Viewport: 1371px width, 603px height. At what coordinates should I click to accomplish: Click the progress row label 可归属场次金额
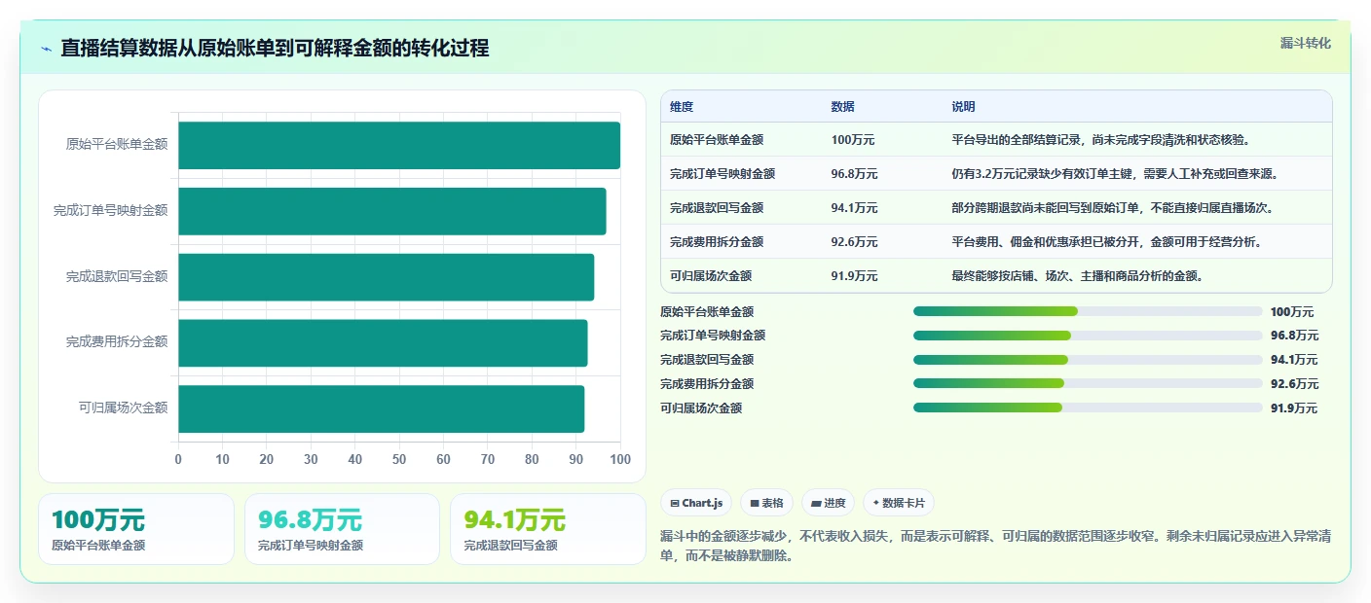(x=701, y=408)
